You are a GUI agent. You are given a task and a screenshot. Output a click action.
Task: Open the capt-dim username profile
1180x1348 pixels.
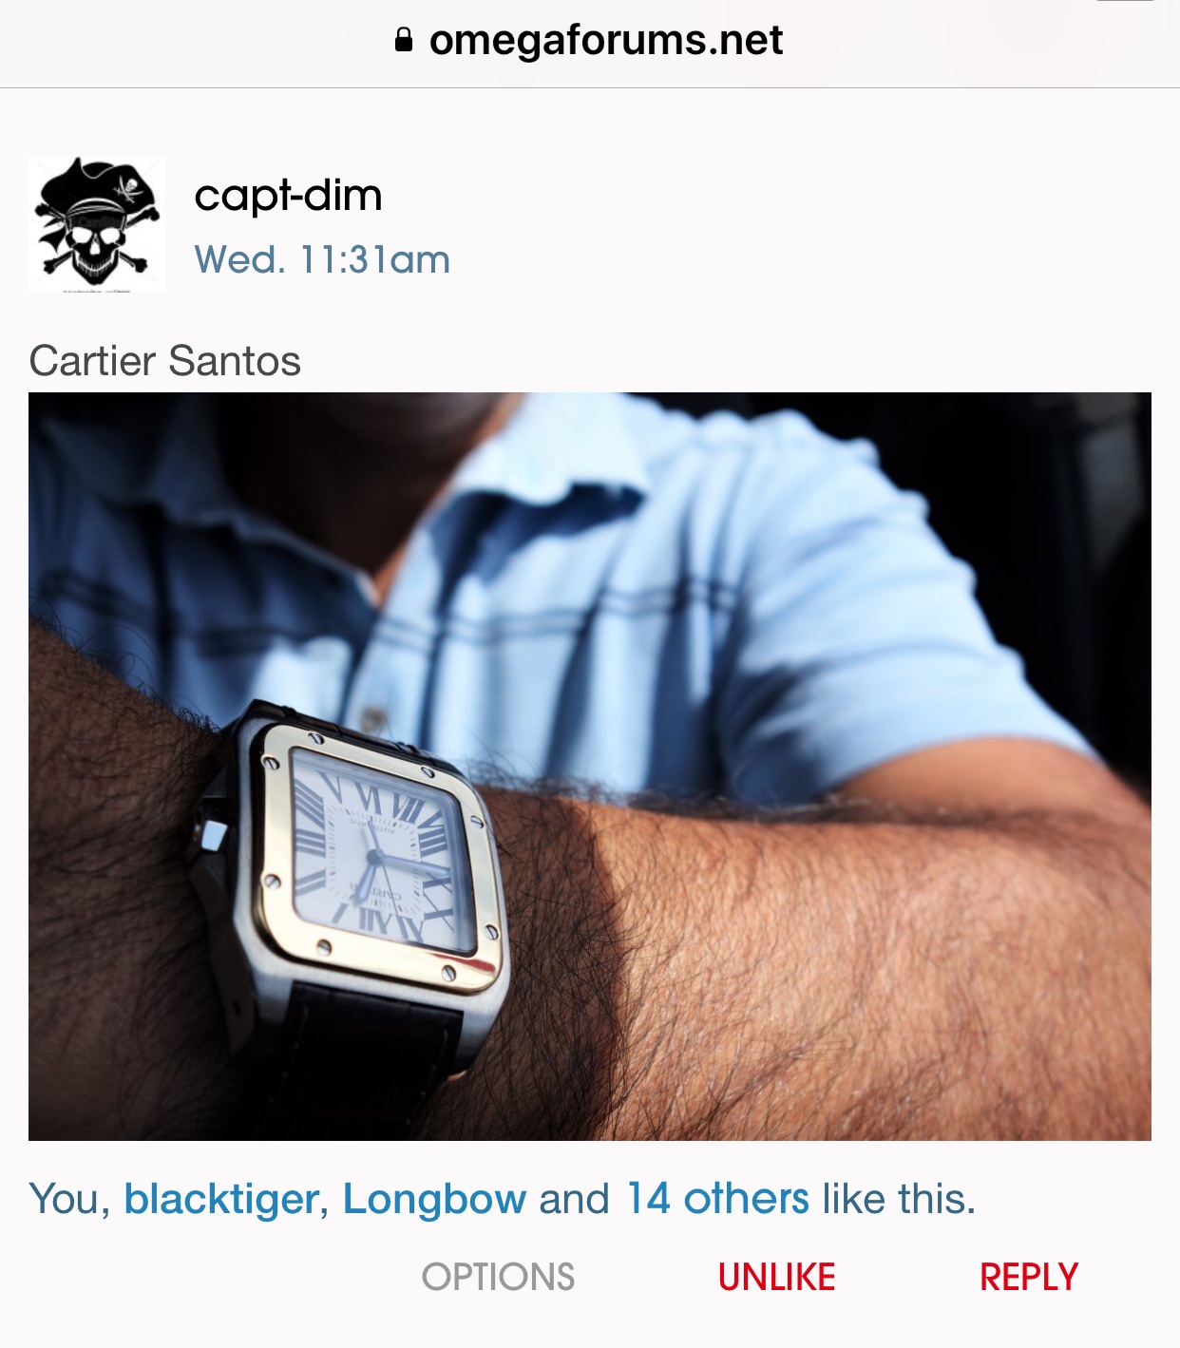[x=288, y=196]
